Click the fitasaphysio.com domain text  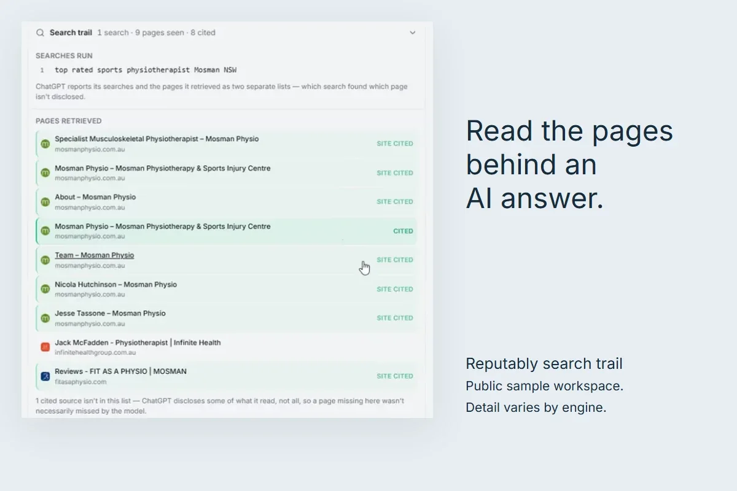(x=80, y=382)
